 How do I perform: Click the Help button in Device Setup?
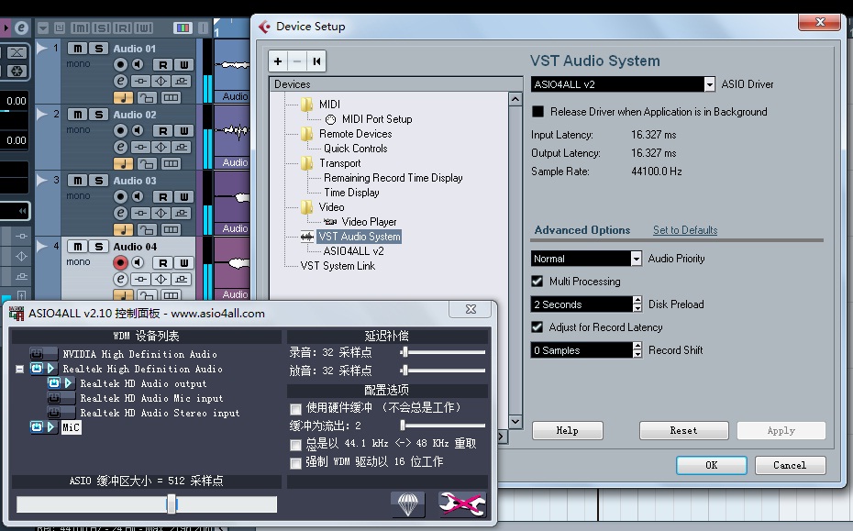[568, 430]
